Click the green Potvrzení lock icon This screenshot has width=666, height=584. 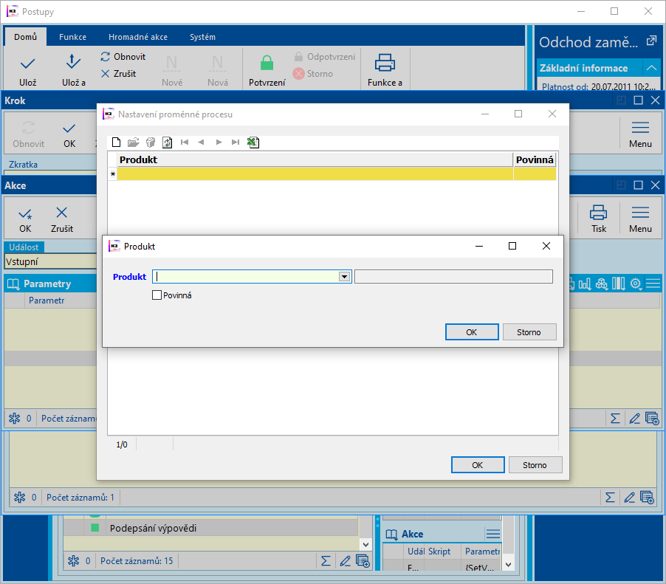[267, 63]
